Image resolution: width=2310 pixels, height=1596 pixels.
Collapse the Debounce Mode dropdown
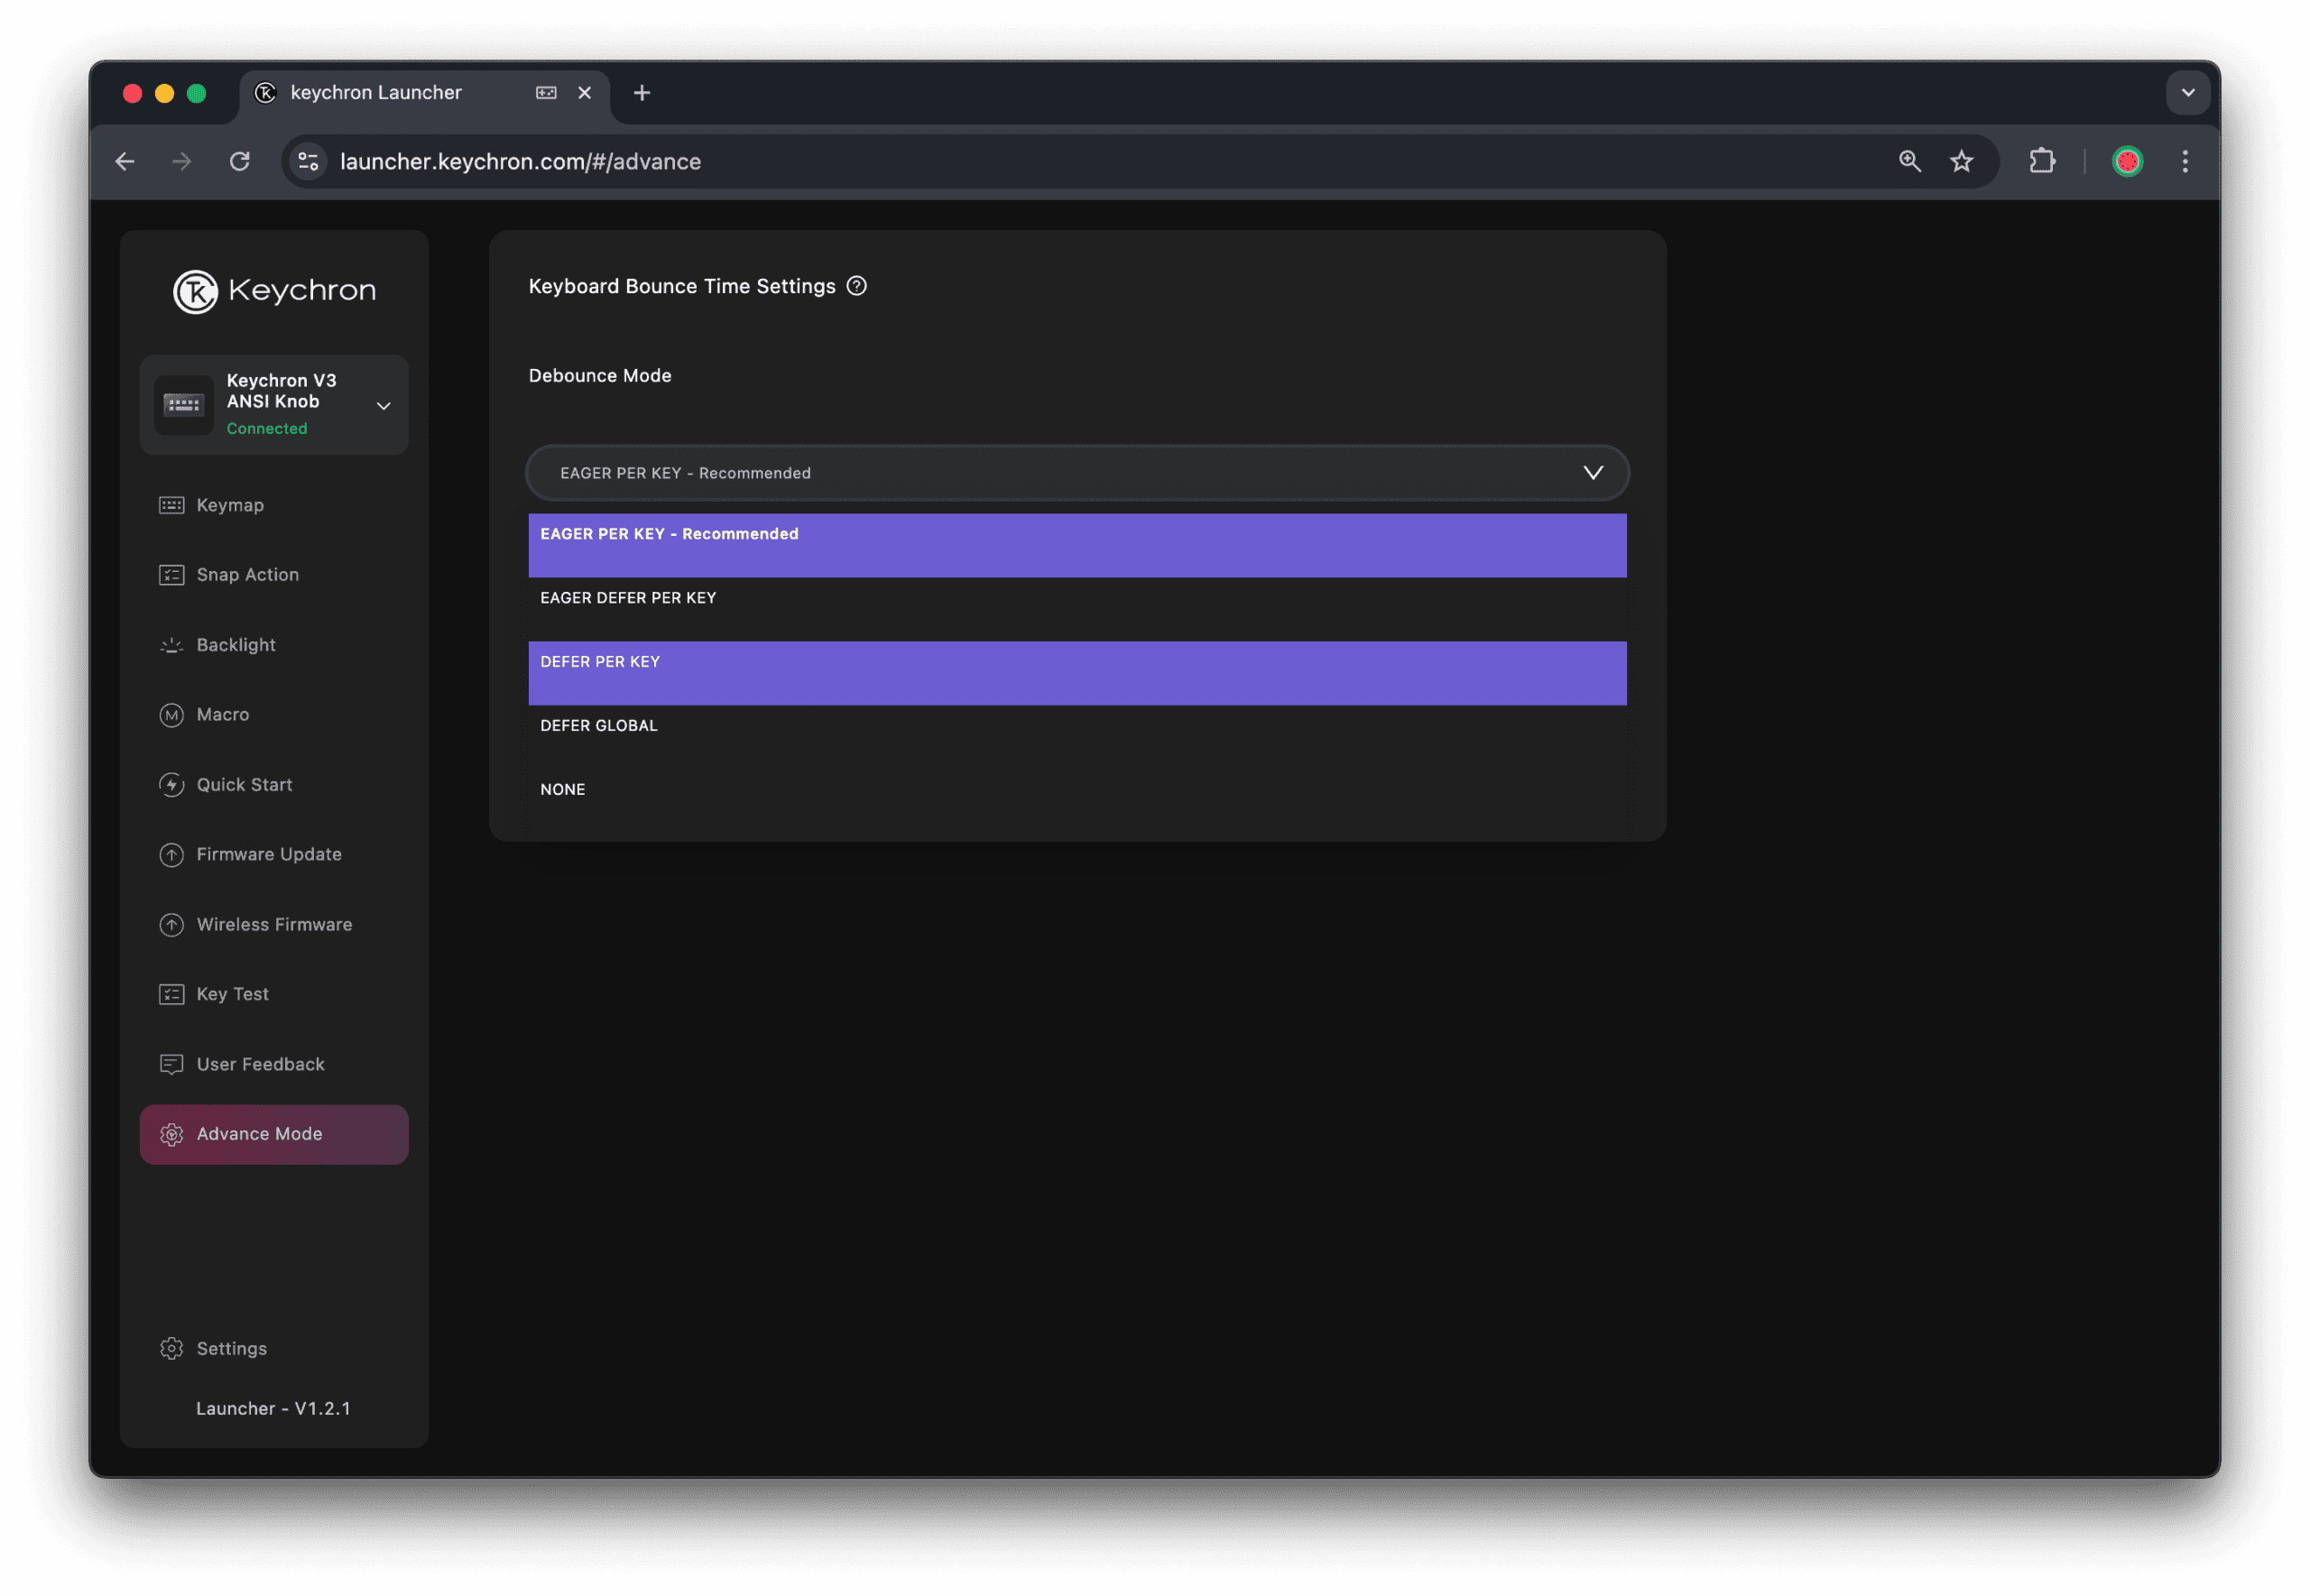[1592, 473]
